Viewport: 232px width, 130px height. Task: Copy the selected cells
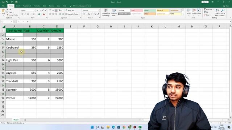(x=9, y=12)
